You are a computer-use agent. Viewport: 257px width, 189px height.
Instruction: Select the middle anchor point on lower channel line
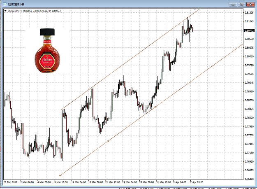(x=108, y=141)
